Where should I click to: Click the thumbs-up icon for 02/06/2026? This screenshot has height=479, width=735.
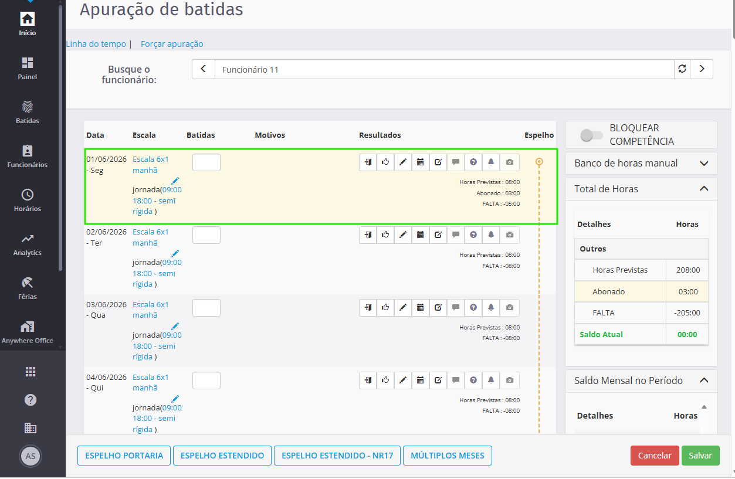tap(385, 235)
